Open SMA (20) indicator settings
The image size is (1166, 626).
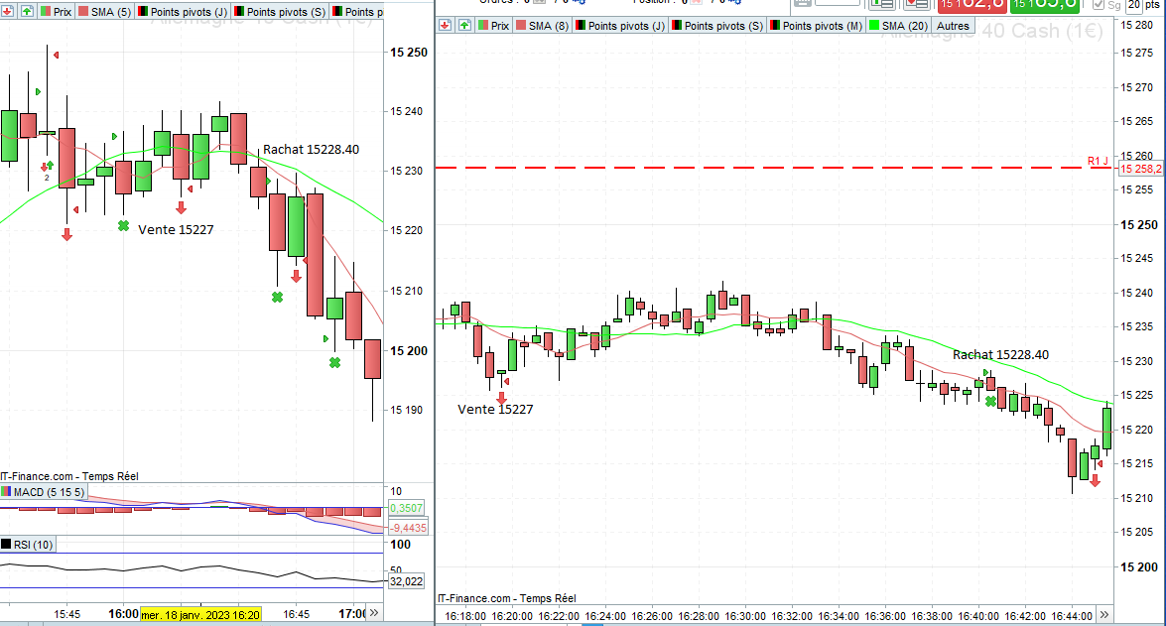click(x=899, y=25)
